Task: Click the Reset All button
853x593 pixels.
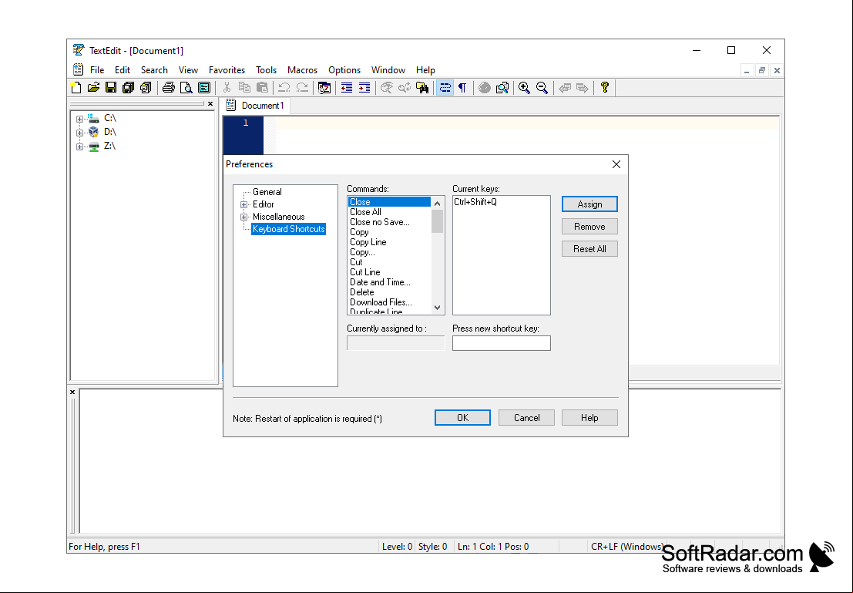Action: [x=589, y=249]
